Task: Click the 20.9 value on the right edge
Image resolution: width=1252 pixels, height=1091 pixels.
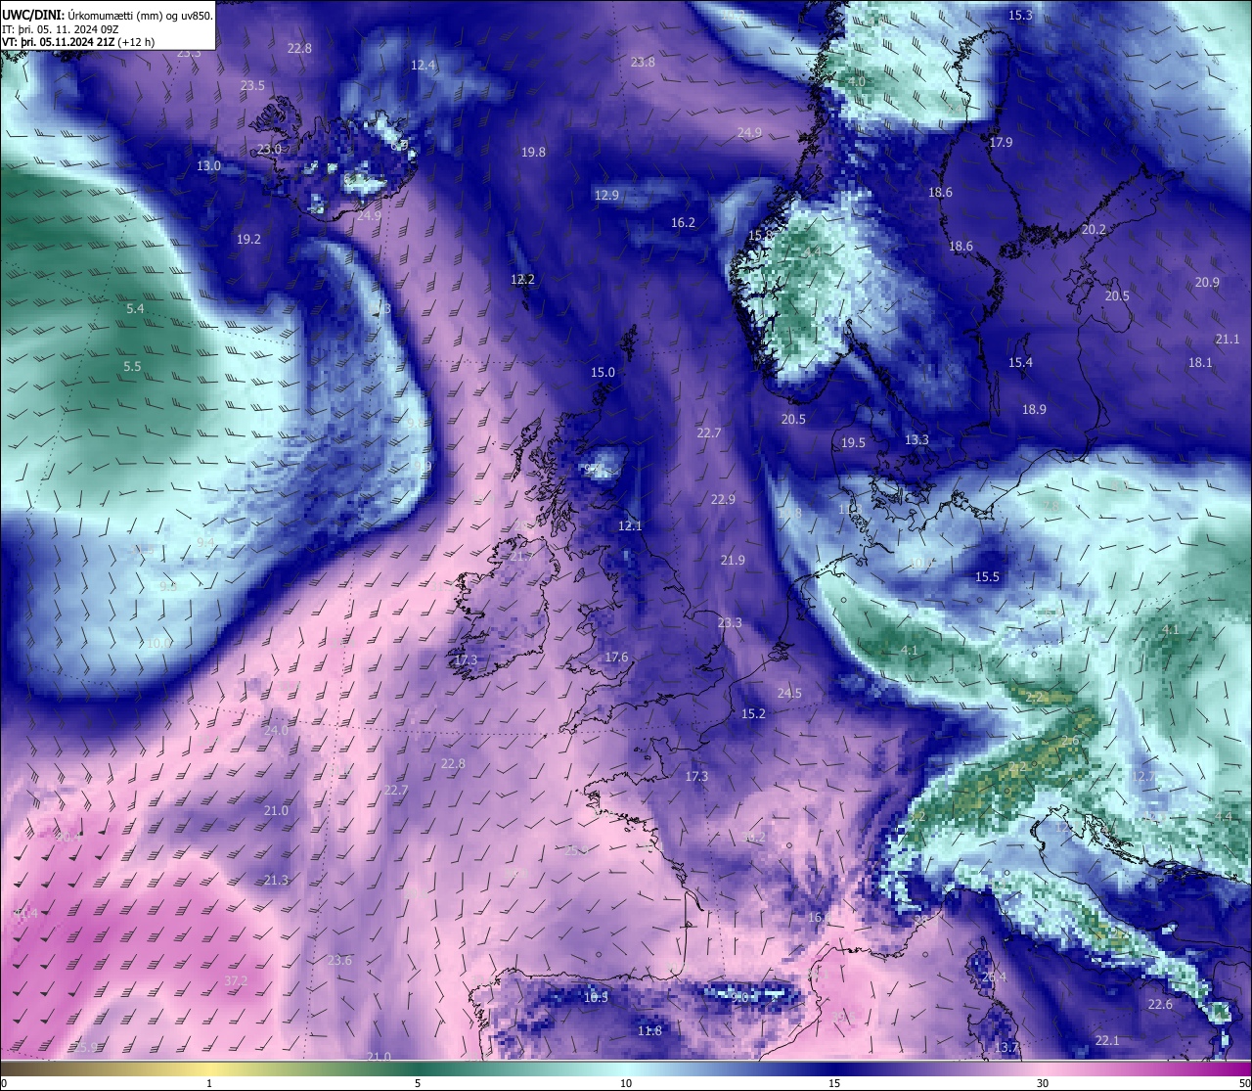Action: (x=1207, y=283)
